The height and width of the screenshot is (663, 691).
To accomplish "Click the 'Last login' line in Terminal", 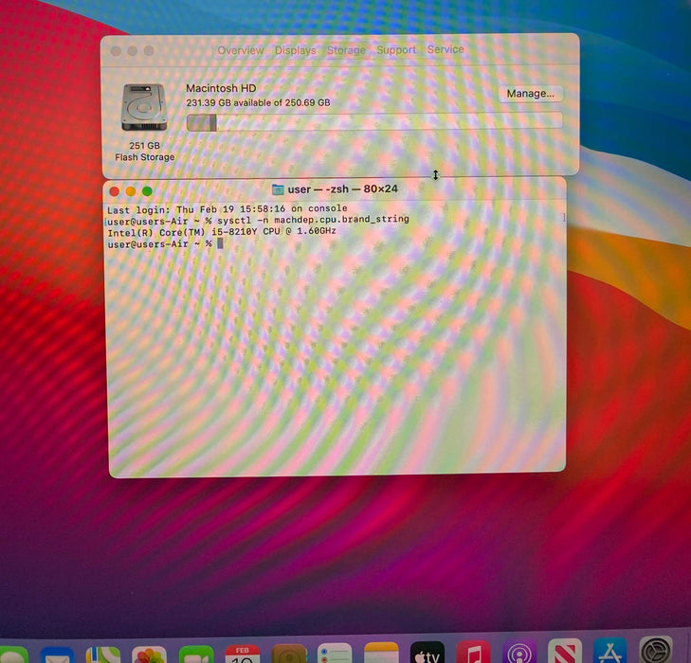I will point(227,209).
